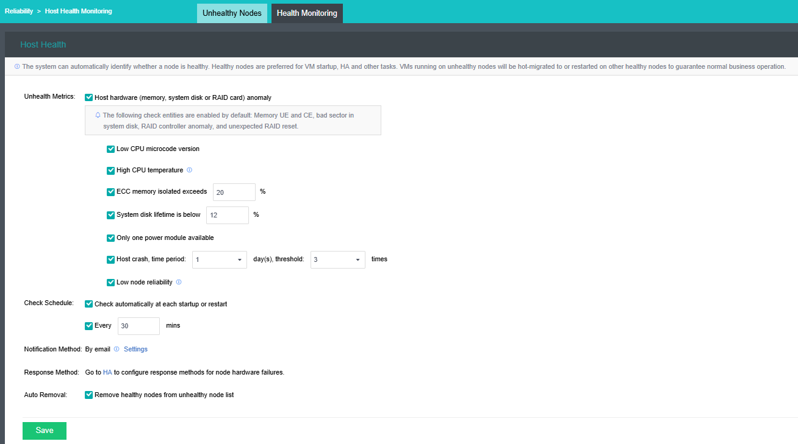
Task: Click info icon in the top description banner
Action: click(17, 66)
